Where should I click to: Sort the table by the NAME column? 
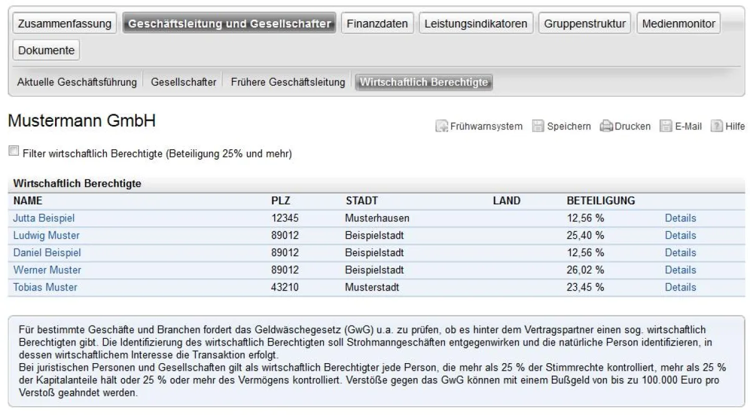(x=27, y=201)
